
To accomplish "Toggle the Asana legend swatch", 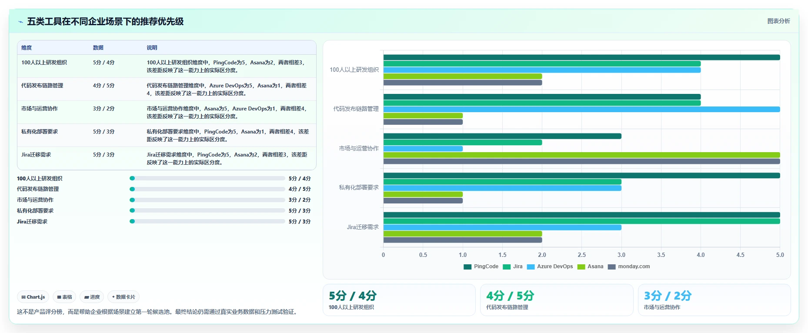I will (581, 267).
